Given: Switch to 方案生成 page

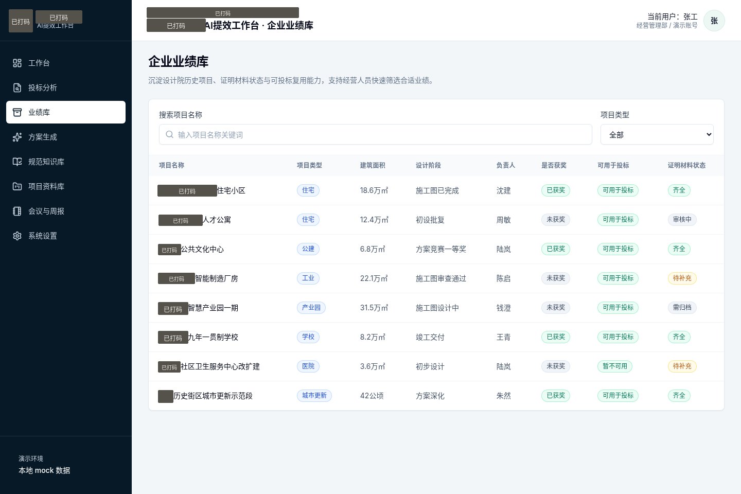Looking at the screenshot, I should tap(66, 137).
